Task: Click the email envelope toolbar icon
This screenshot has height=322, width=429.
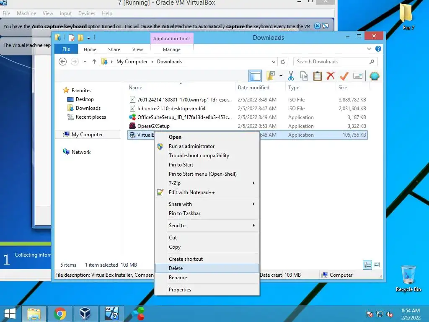Action: [358, 76]
